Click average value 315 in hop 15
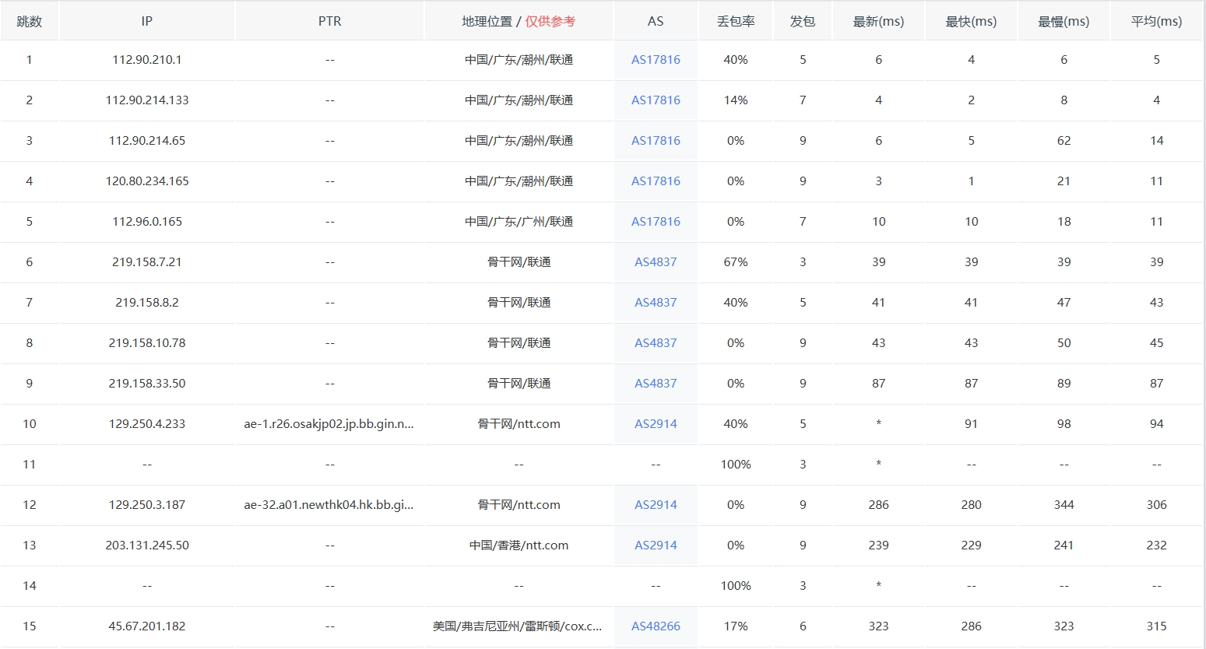 point(1157,626)
